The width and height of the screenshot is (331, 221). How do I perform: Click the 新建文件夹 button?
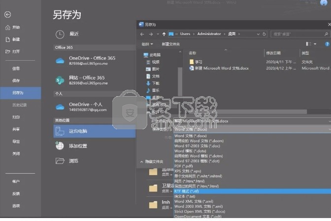click(x=171, y=44)
